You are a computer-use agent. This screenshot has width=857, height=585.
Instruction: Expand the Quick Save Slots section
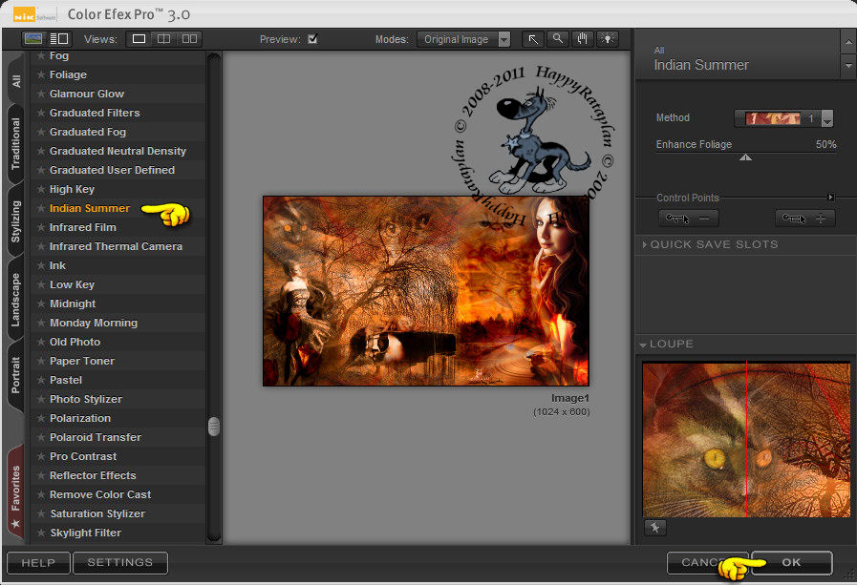point(711,244)
